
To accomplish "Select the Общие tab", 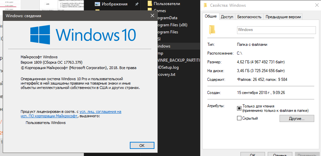I will pyautogui.click(x=211, y=17).
